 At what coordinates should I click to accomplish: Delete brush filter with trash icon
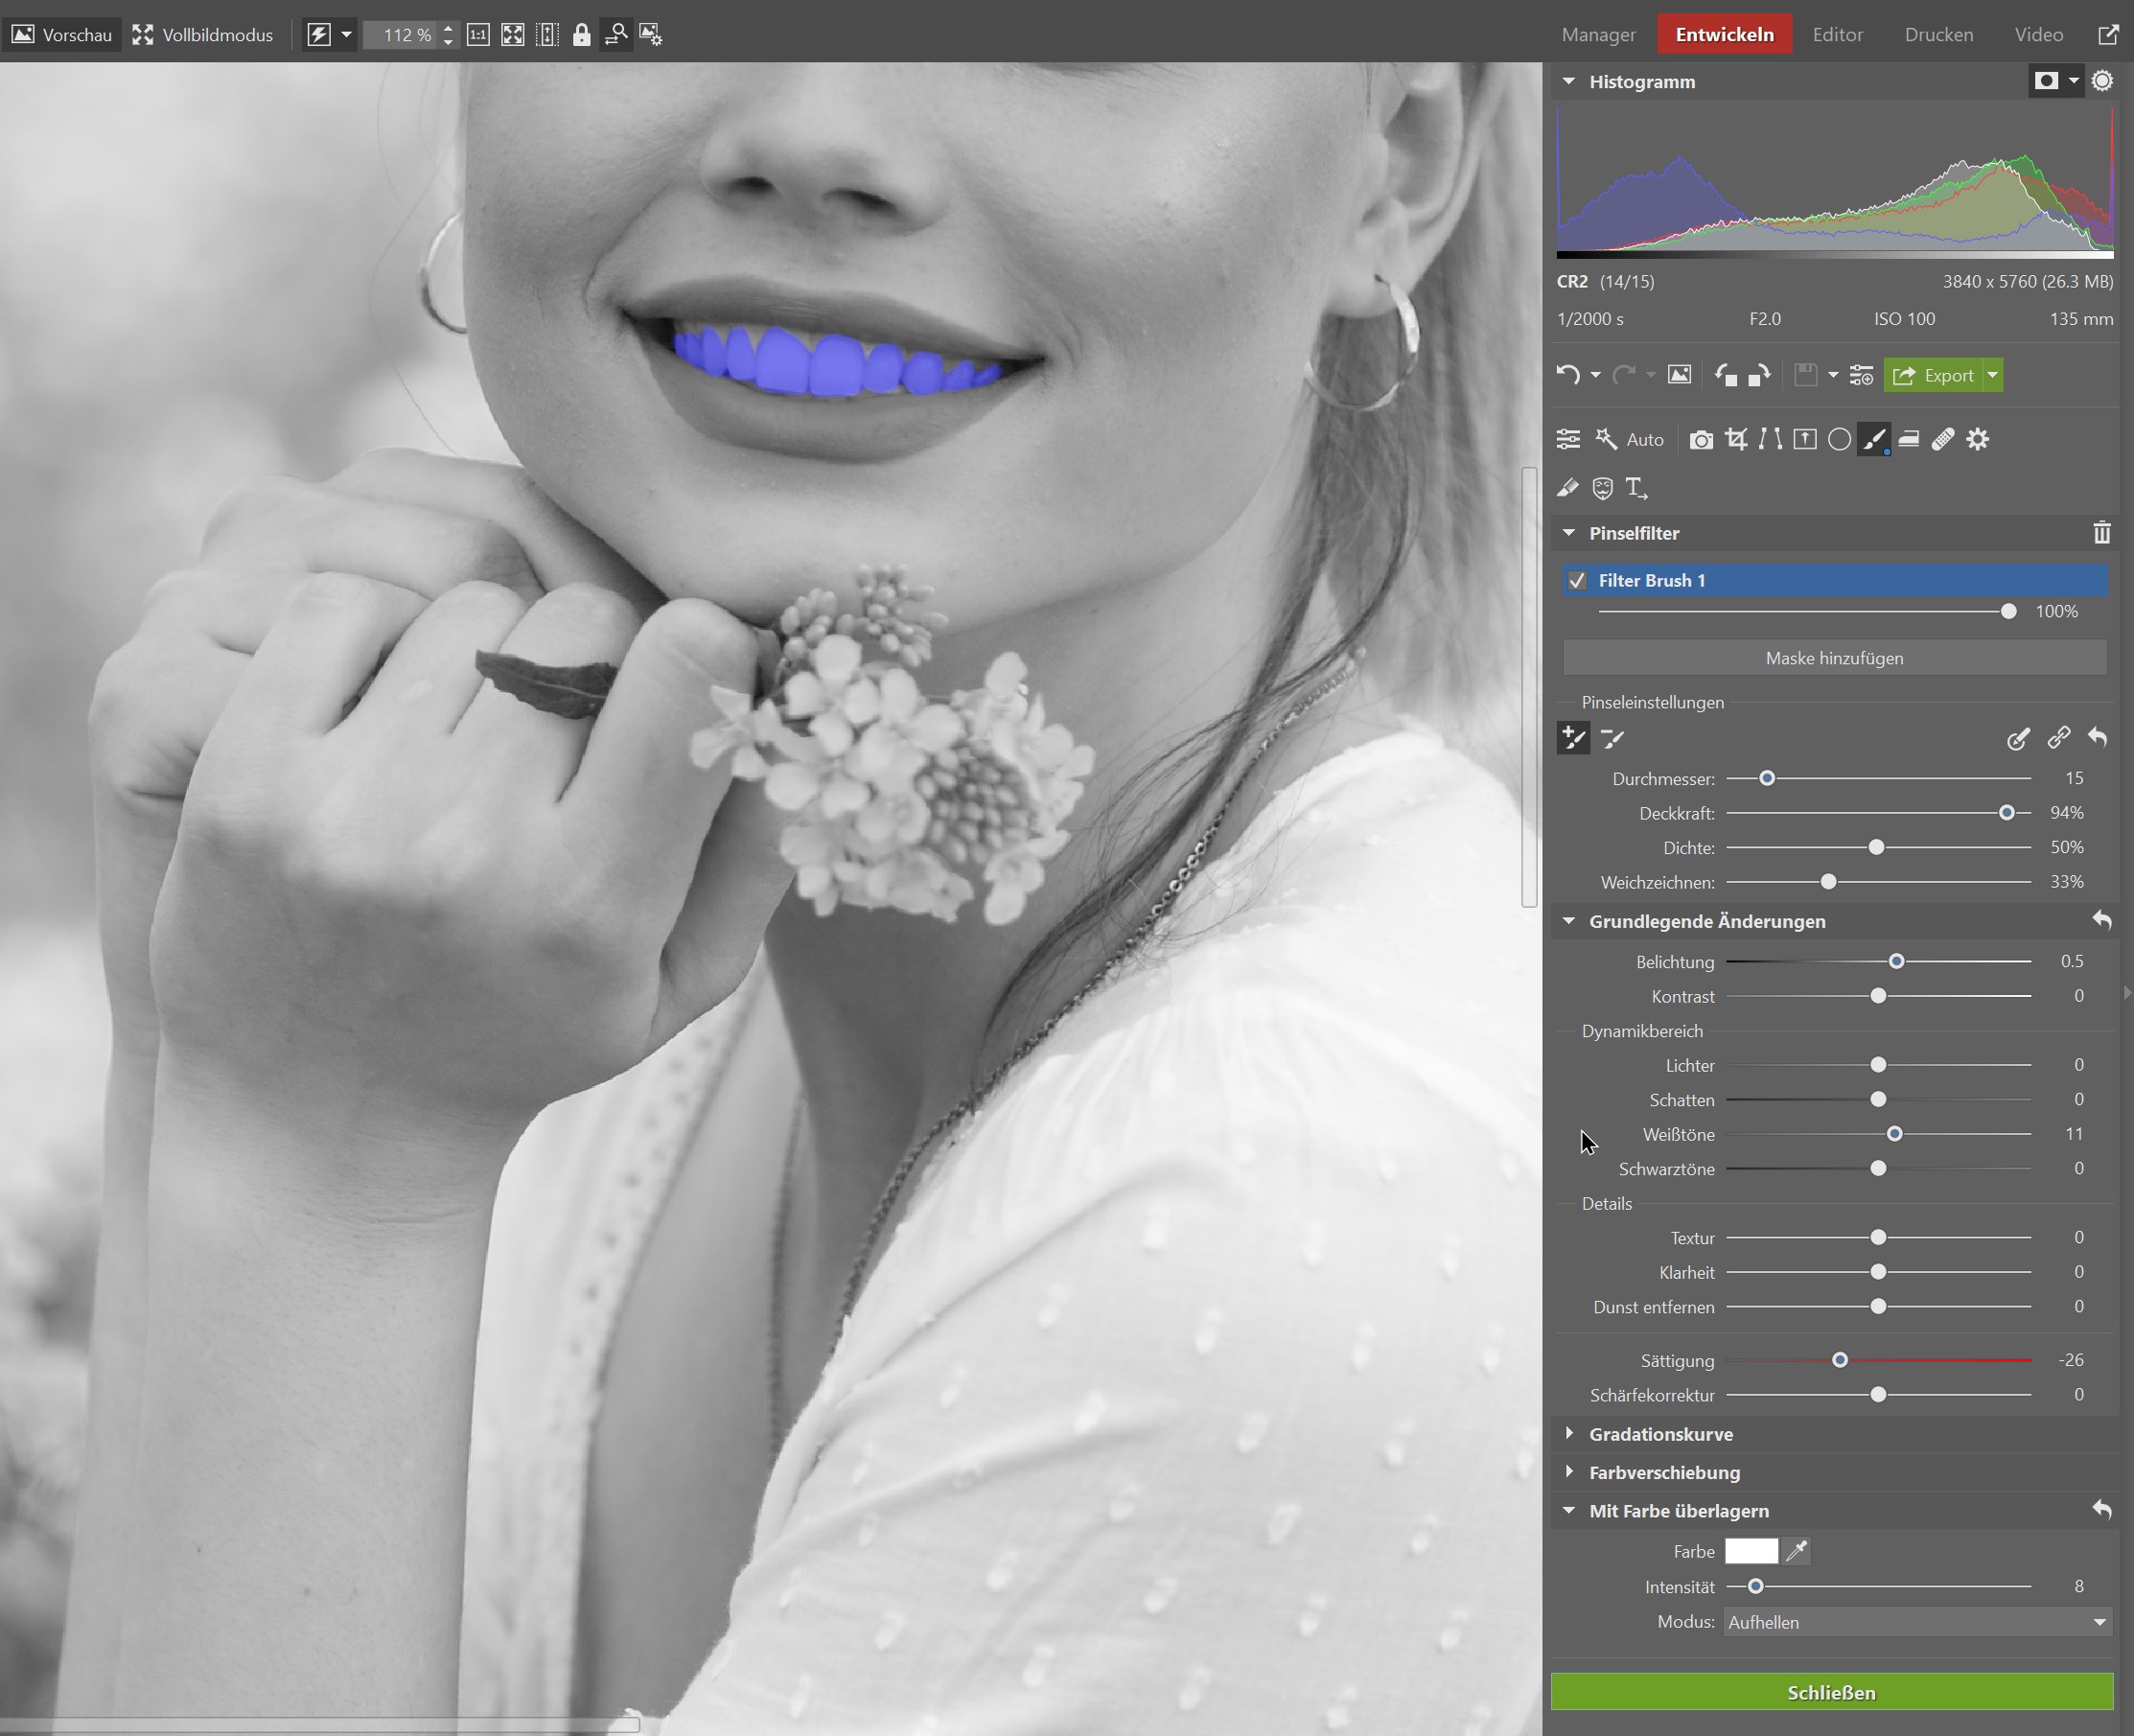(2101, 533)
